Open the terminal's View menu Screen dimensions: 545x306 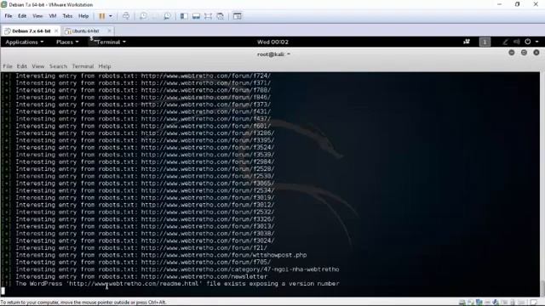pos(37,66)
